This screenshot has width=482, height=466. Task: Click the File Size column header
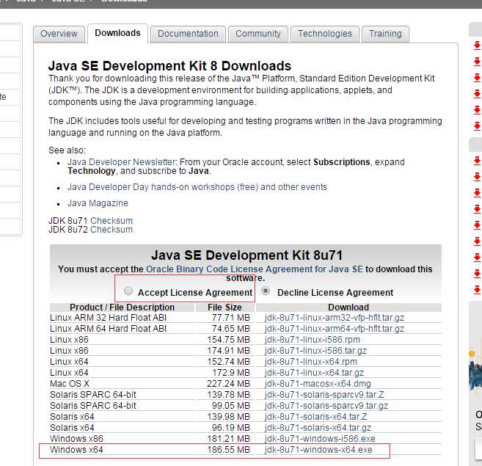pos(224,307)
